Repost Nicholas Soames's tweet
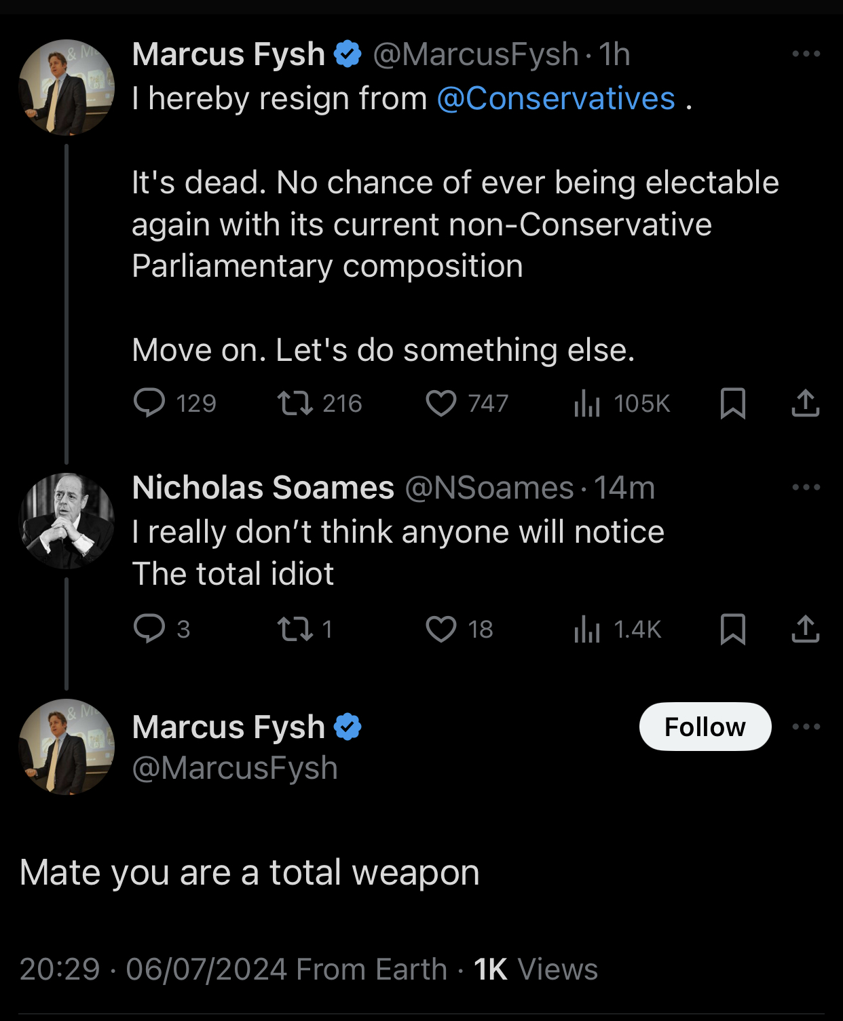The width and height of the screenshot is (843, 1021). pyautogui.click(x=295, y=629)
